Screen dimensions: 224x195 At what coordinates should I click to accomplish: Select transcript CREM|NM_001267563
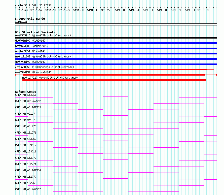[x=28, y=107]
